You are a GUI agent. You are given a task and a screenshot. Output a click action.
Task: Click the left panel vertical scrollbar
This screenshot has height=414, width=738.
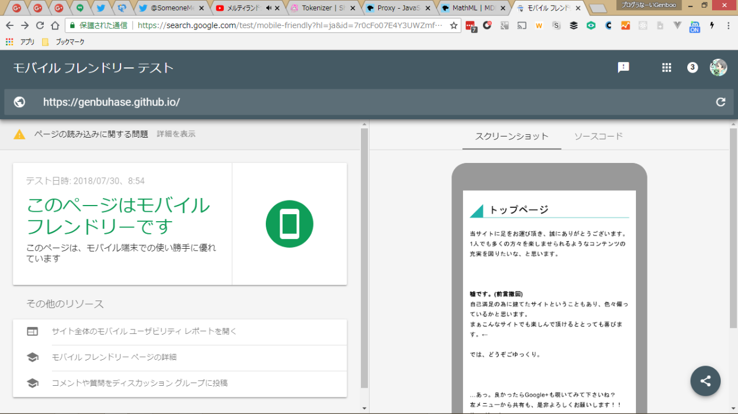(364, 259)
